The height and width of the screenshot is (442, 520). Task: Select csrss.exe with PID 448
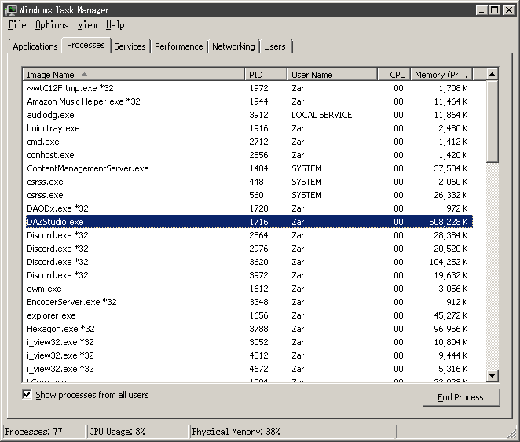[x=249, y=182]
